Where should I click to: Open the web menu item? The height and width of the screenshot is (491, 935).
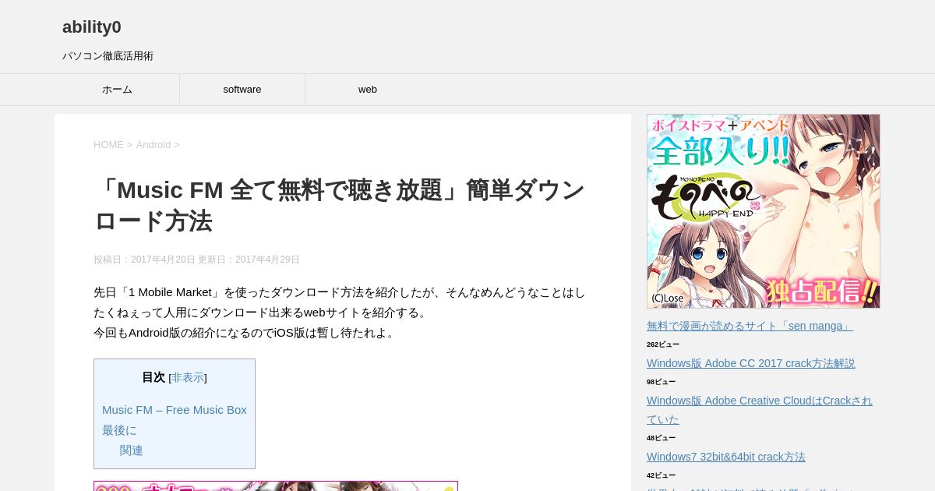point(368,90)
